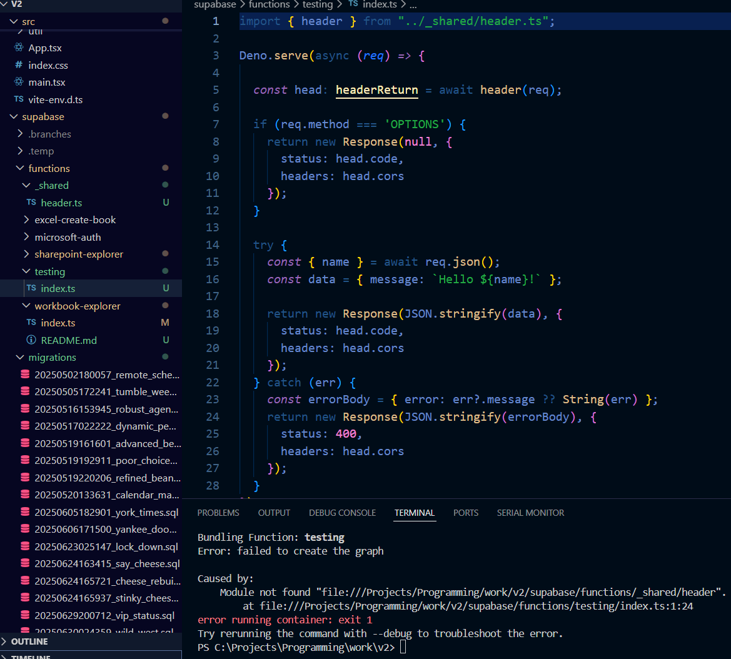The image size is (731, 659).
Task: Click the React icon beside main.tsx
Action: (x=18, y=83)
